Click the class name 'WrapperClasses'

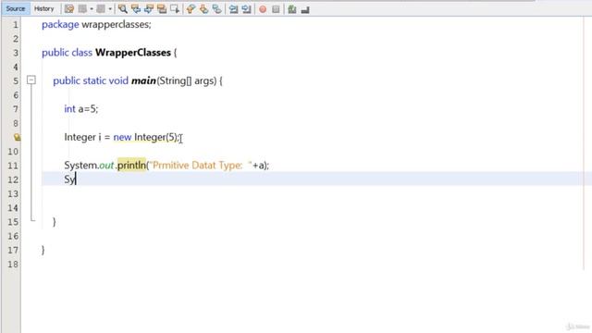(133, 53)
